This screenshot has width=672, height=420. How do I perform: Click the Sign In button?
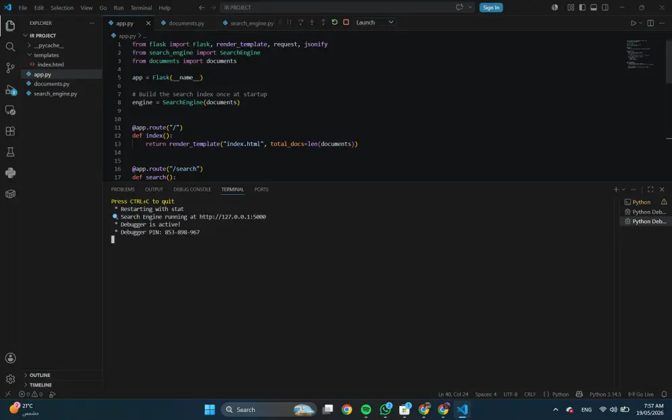pyautogui.click(x=491, y=7)
